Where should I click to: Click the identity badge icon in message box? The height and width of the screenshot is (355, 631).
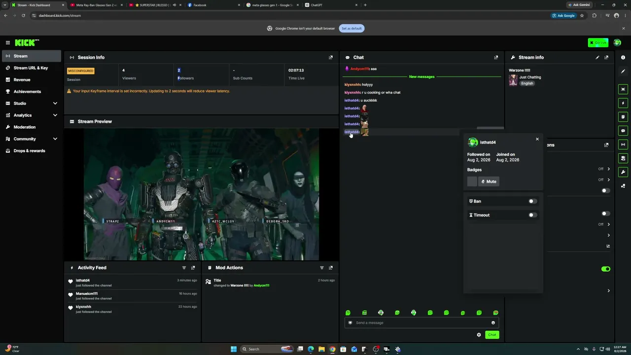coord(351,323)
